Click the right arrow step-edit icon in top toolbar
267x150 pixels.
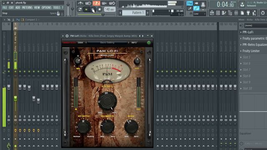click(196, 3)
